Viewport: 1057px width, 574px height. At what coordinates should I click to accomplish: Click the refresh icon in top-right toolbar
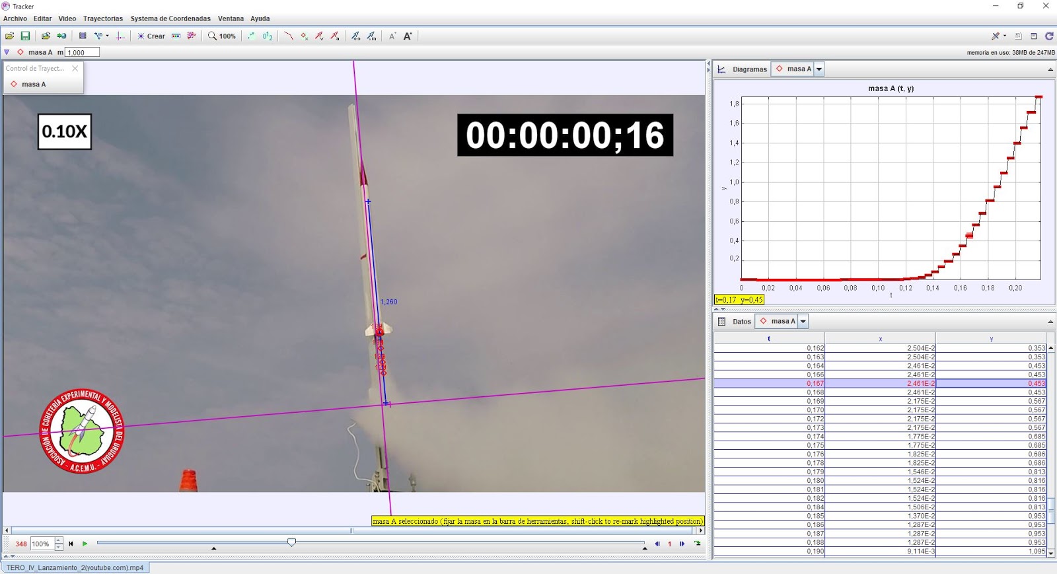pos(1048,36)
